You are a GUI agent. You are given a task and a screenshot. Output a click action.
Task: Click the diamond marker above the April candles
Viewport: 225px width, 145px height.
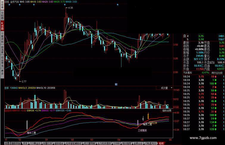pyautogui.click(x=118, y=4)
